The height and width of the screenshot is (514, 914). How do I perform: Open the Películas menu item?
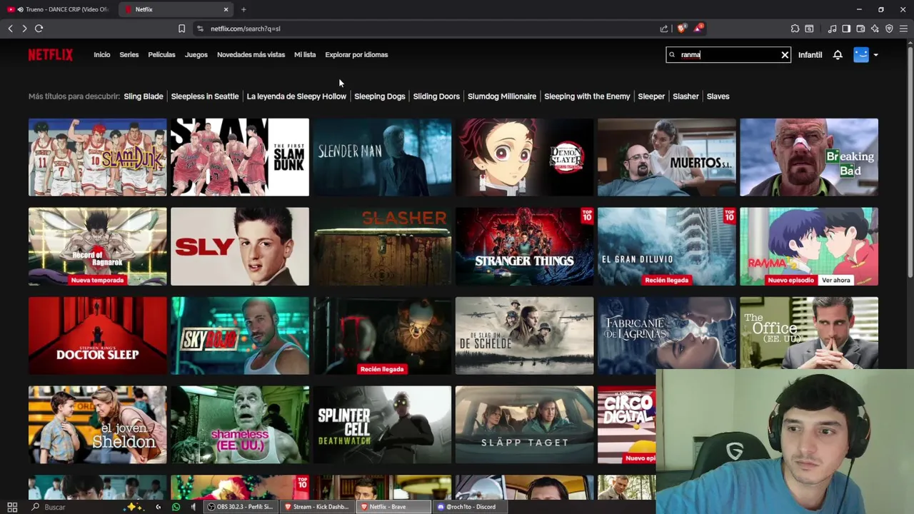click(161, 55)
